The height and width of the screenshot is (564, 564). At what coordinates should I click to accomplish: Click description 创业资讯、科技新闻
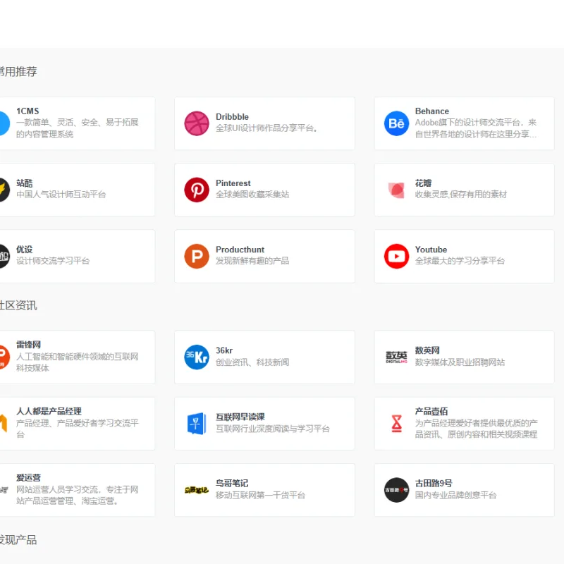pyautogui.click(x=252, y=362)
